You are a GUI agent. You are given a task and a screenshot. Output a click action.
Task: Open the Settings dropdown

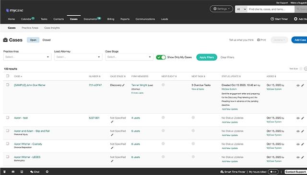tap(221, 9)
